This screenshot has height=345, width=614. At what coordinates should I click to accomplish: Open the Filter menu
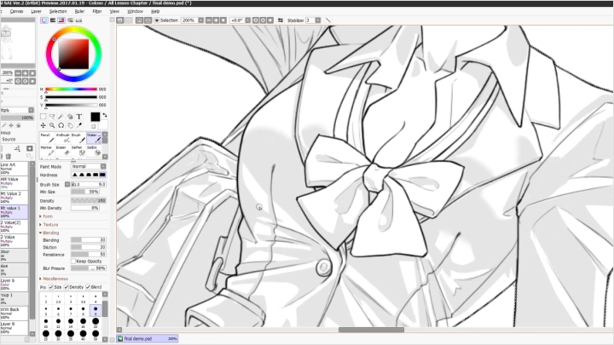96,11
